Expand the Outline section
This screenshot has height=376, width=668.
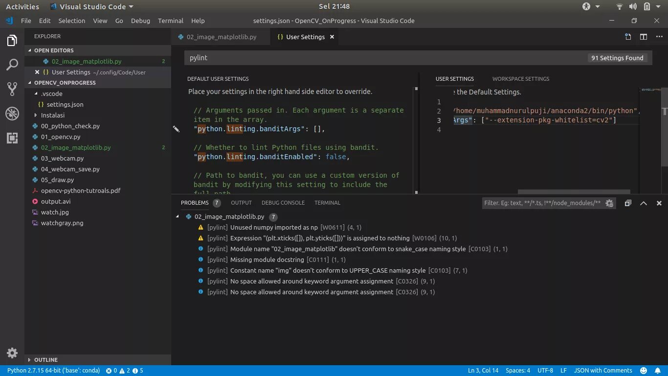pos(45,360)
